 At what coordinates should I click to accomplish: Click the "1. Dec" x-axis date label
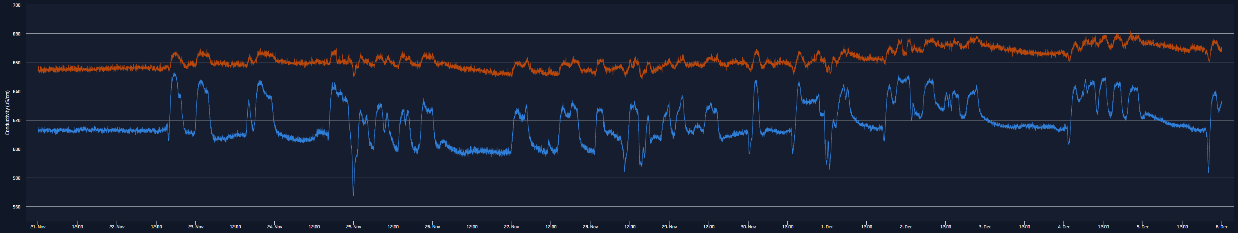click(x=827, y=227)
